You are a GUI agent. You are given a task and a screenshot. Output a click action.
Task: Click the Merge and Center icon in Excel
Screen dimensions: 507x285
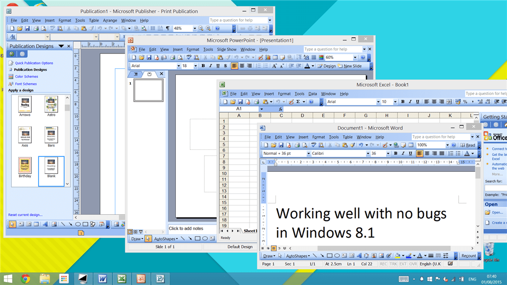point(449,102)
